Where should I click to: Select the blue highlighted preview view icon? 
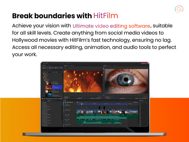62,68
